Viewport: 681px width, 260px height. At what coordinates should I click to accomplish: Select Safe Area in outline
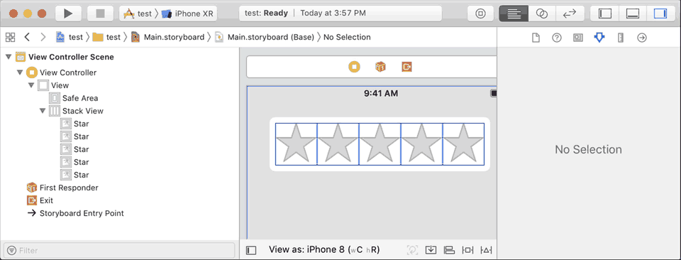[x=80, y=98]
